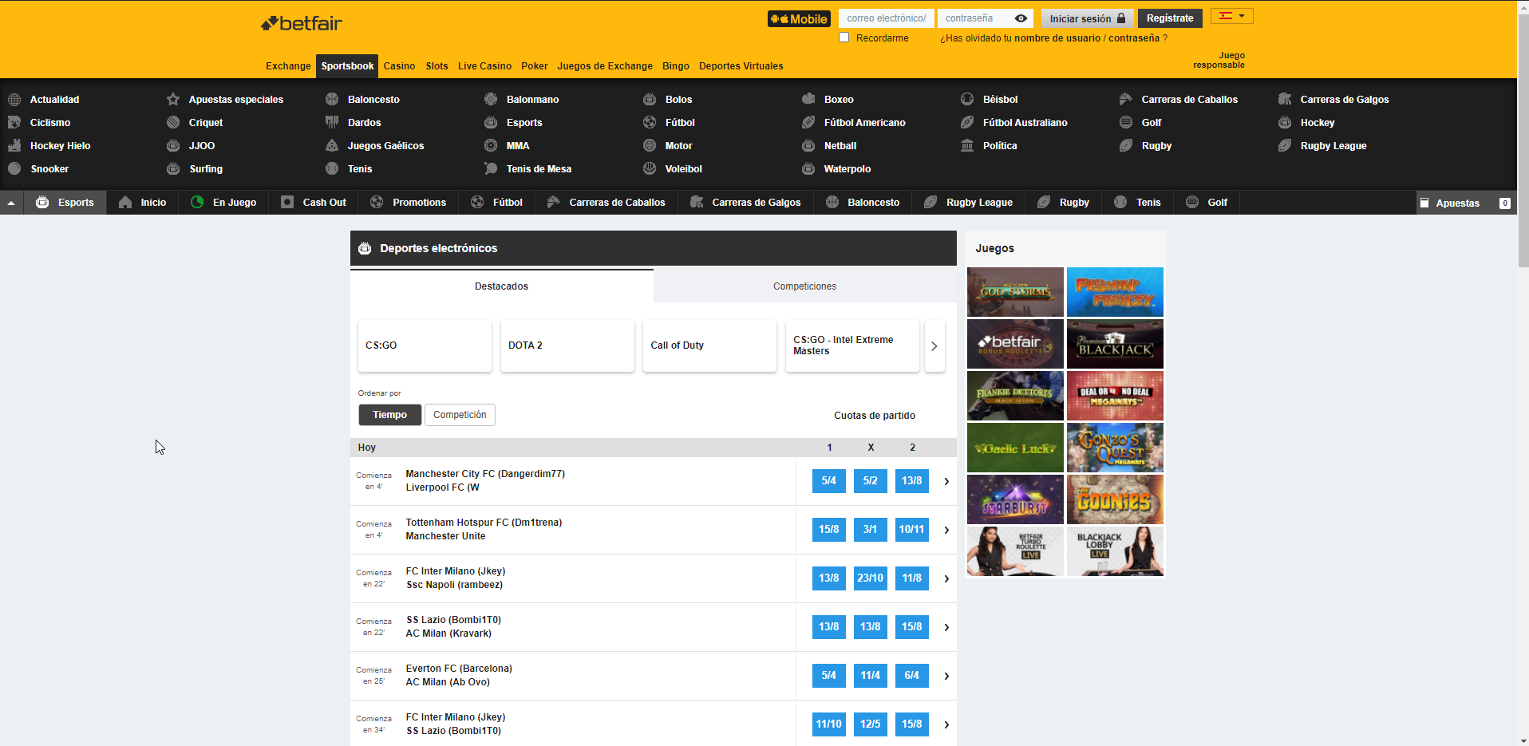Click the Actualidad globe icon
This screenshot has width=1529, height=746.
(14, 100)
